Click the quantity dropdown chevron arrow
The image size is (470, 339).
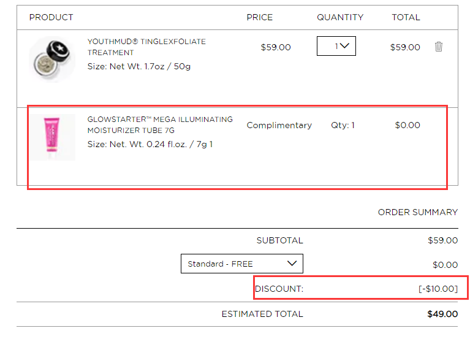click(x=345, y=46)
